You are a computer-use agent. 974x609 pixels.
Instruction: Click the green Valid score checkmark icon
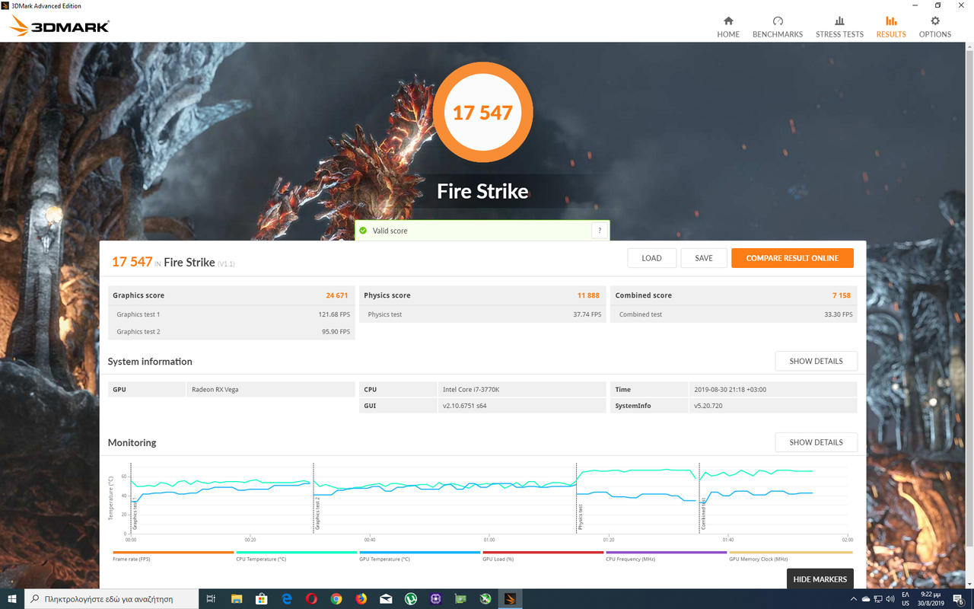click(x=363, y=231)
